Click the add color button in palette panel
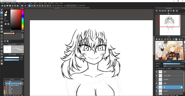The width and height of the screenshot is (185, 96). (x=5, y=41)
